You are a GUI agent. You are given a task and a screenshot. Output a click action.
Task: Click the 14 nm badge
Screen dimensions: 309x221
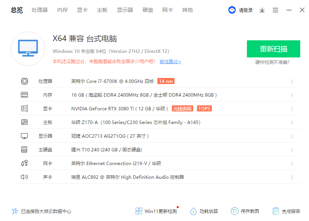pyautogui.click(x=166, y=81)
